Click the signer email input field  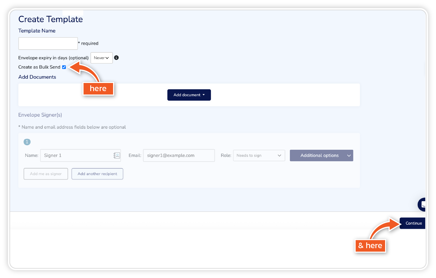coord(179,155)
